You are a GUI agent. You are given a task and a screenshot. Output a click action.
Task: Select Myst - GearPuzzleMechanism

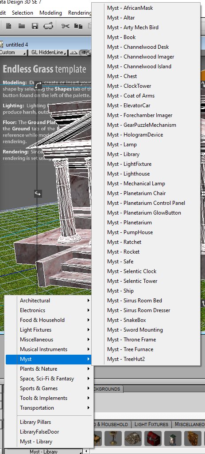[x=146, y=125]
